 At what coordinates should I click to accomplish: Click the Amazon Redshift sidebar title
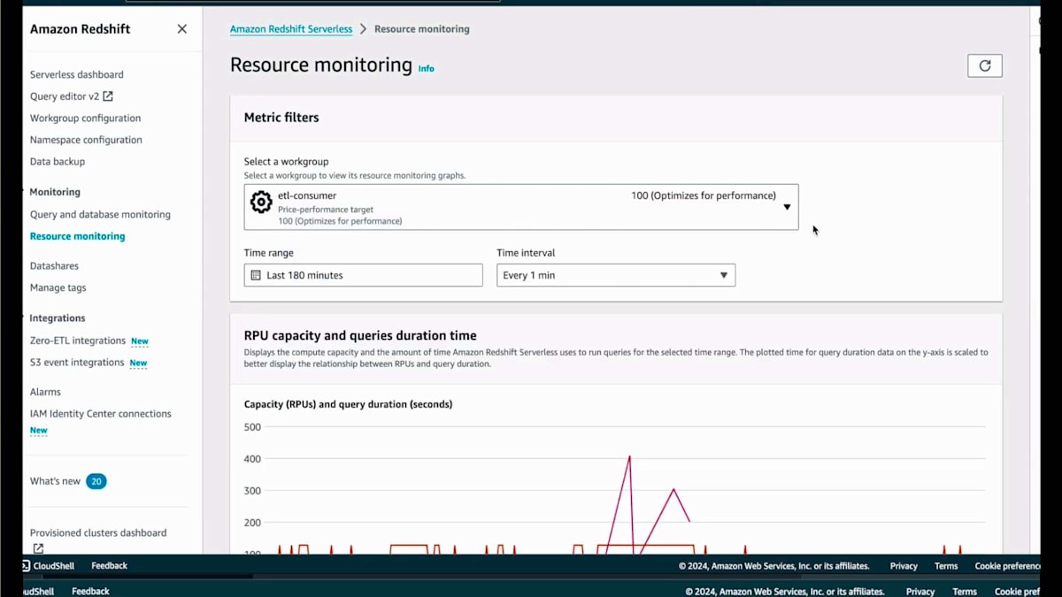(x=80, y=29)
